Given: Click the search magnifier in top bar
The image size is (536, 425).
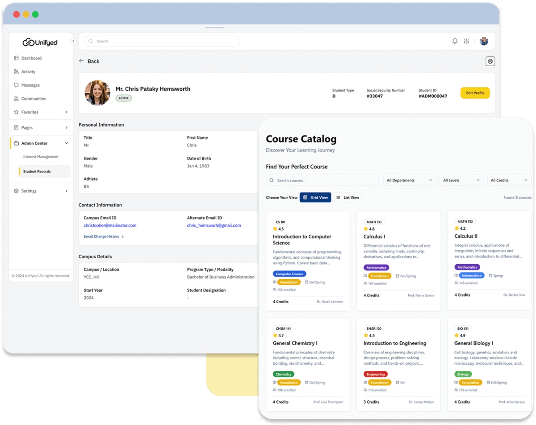Looking at the screenshot, I should click(91, 41).
